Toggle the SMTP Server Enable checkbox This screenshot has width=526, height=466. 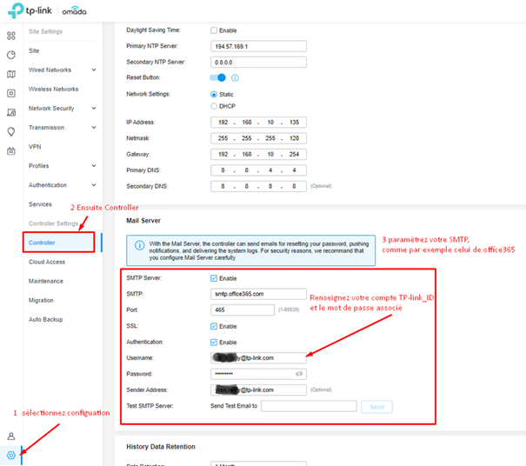click(214, 278)
